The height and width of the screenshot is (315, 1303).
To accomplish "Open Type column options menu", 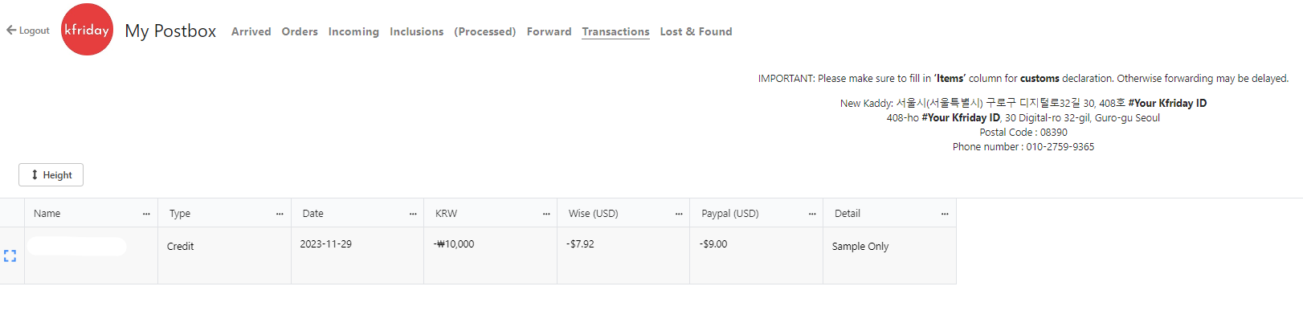I will [280, 214].
